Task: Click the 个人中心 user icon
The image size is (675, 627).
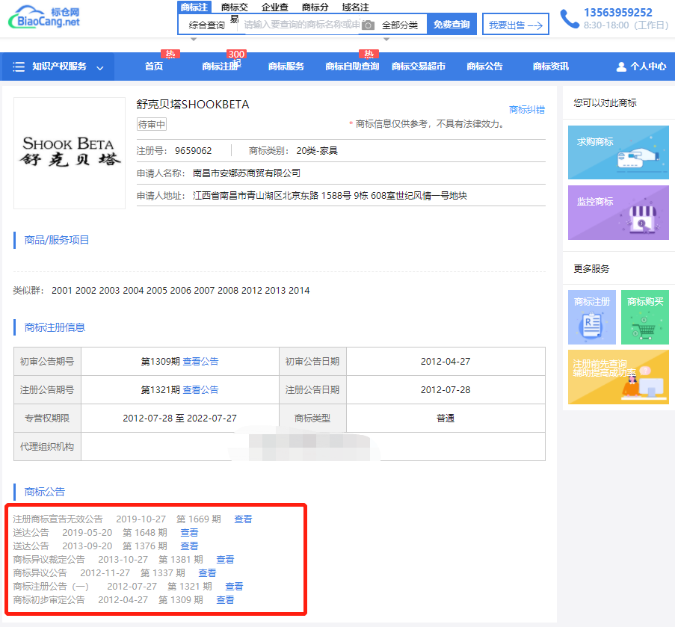Action: [x=620, y=67]
